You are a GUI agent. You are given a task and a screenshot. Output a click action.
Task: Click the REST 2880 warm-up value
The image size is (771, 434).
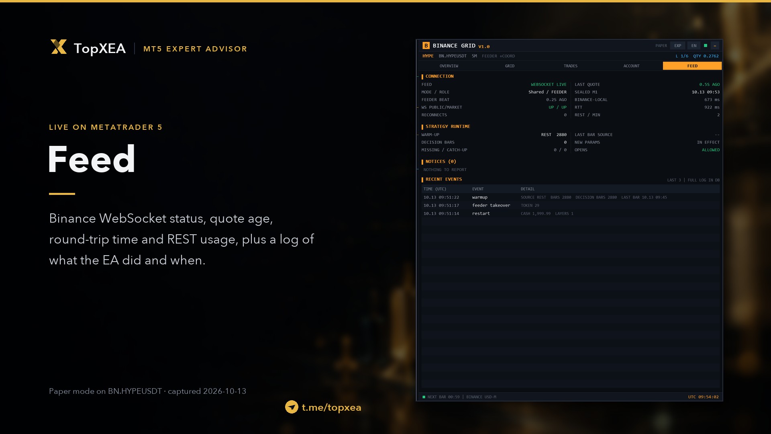(x=554, y=135)
